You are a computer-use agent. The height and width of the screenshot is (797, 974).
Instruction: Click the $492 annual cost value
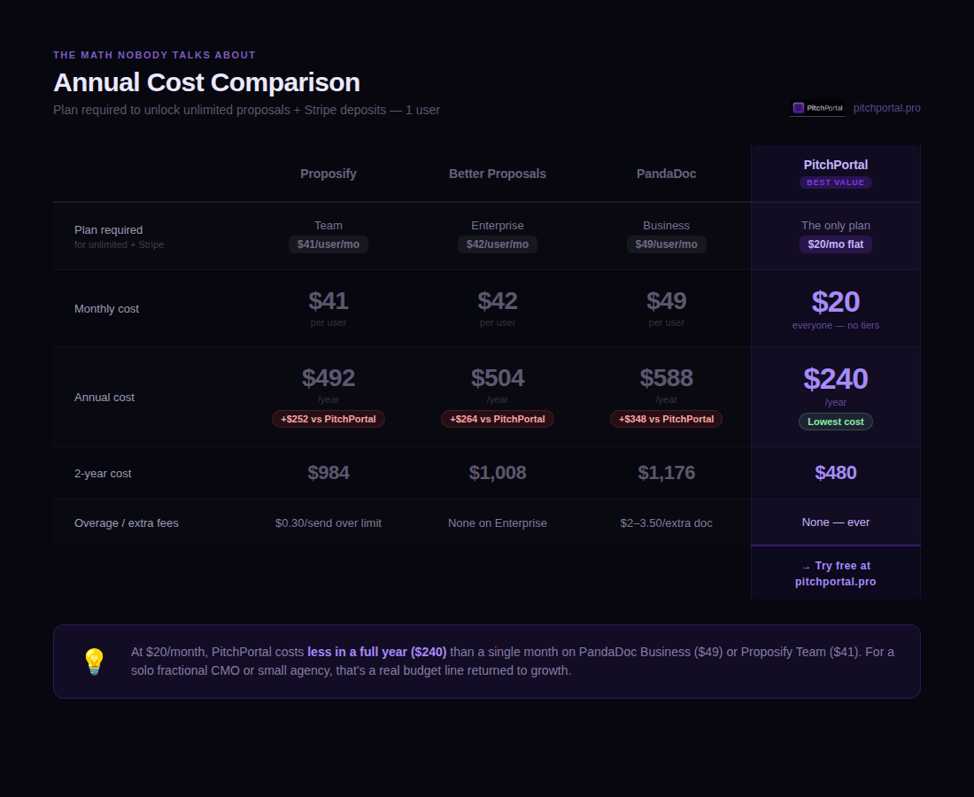[328, 378]
